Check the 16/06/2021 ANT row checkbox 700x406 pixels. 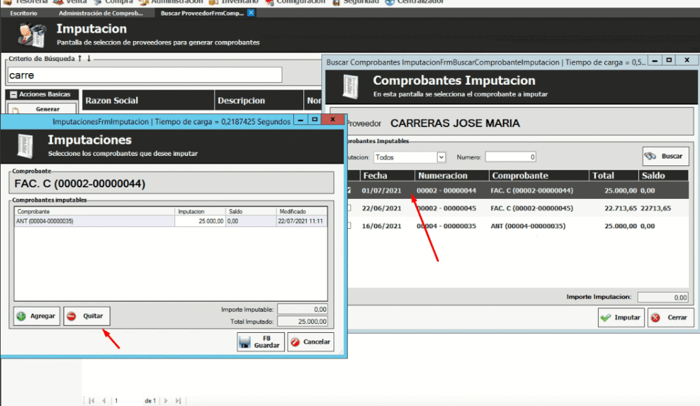click(x=349, y=226)
